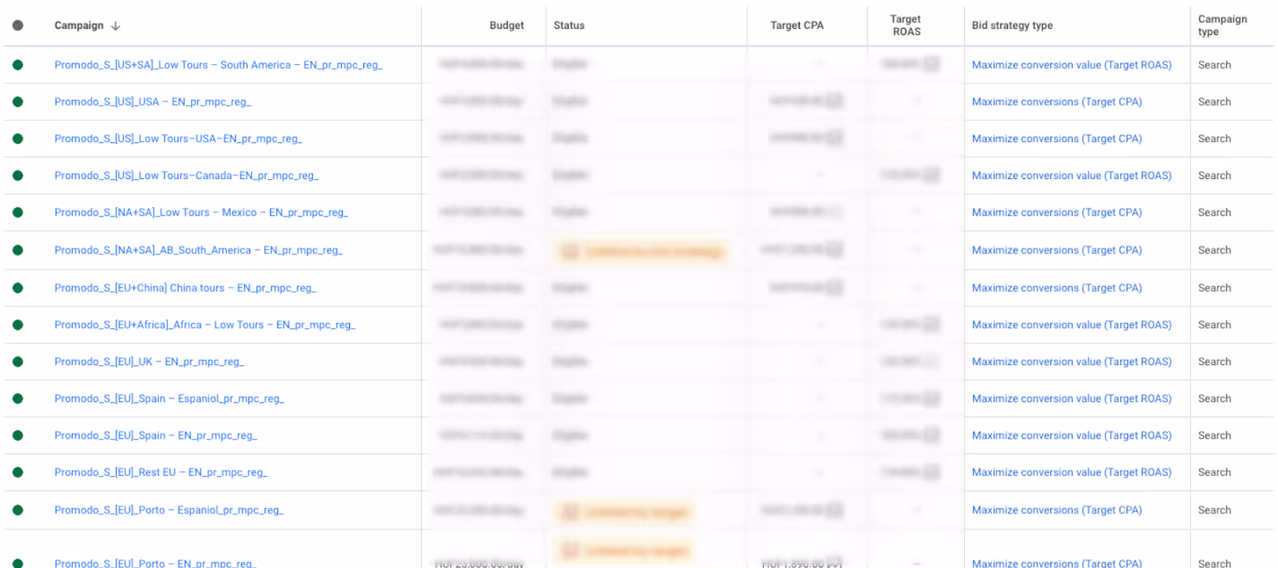Click green status dot for Africa Low Tours campaign
Screen dimensions: 1278x568
pyautogui.click(x=18, y=324)
